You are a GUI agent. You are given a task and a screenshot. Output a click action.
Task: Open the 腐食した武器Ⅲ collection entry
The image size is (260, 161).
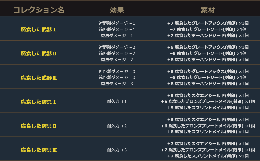pos(39,78)
